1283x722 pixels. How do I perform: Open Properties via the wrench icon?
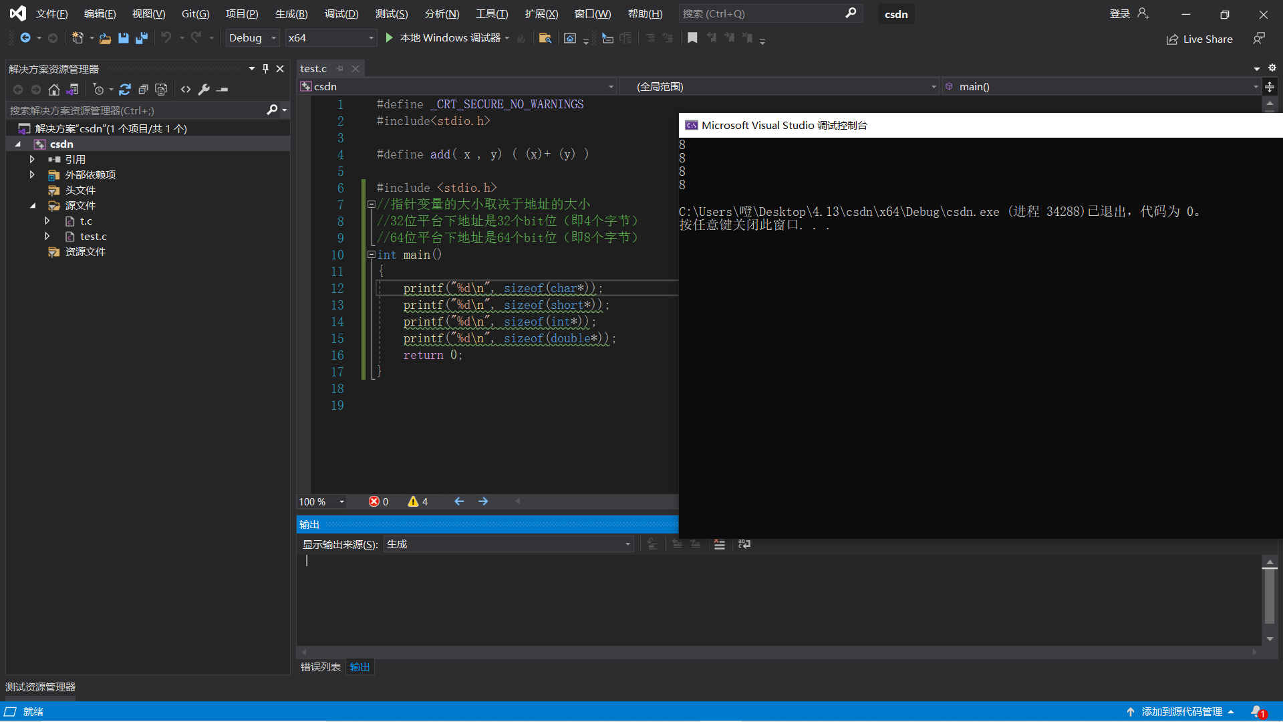click(x=204, y=90)
